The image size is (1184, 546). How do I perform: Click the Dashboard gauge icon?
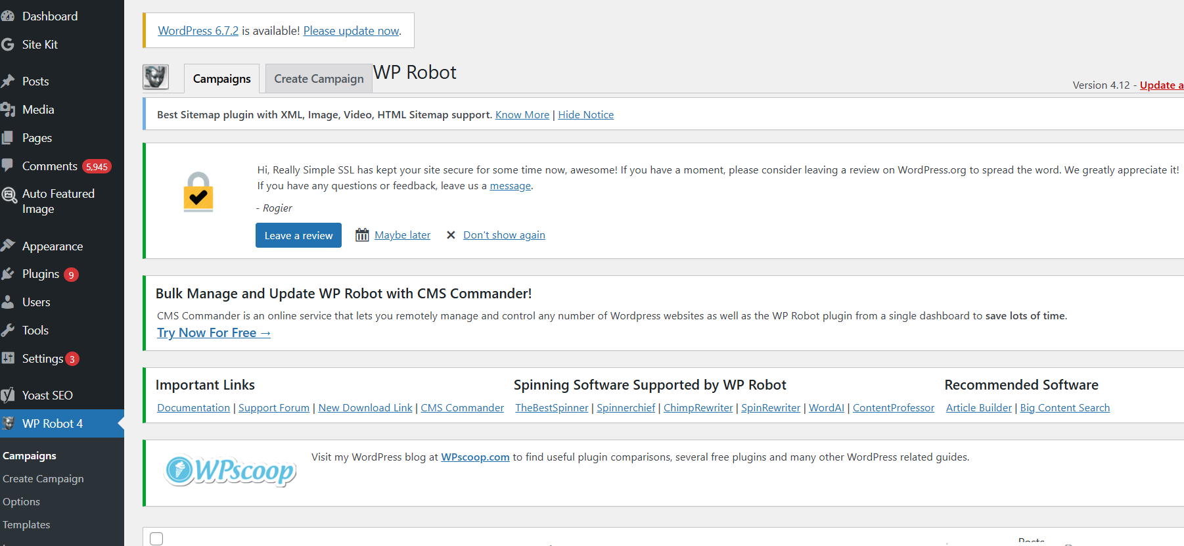(x=7, y=16)
